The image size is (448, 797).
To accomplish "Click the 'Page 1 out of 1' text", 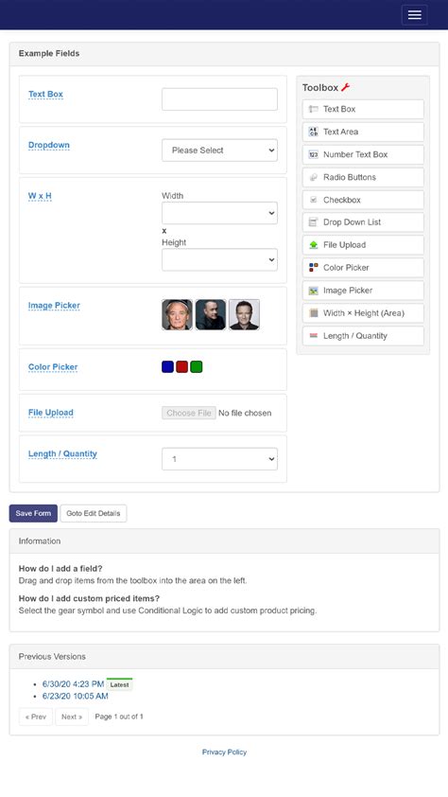I will [119, 717].
